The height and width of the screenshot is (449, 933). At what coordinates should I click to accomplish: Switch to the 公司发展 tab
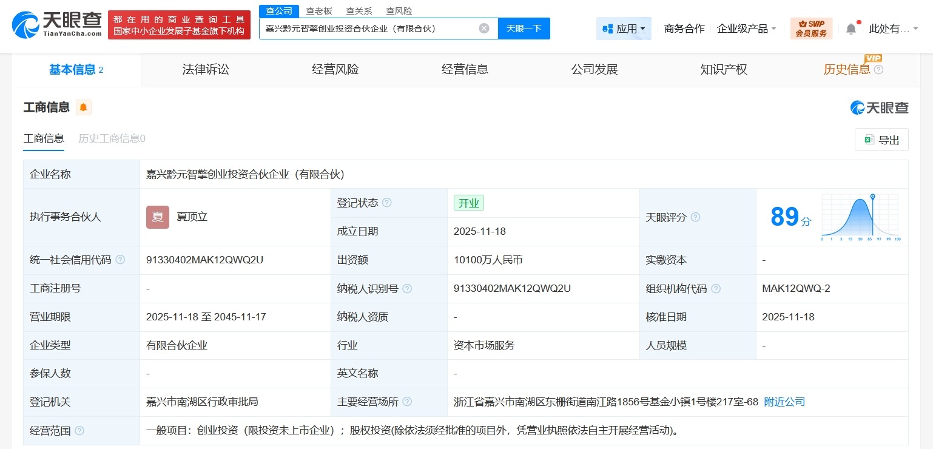point(594,69)
